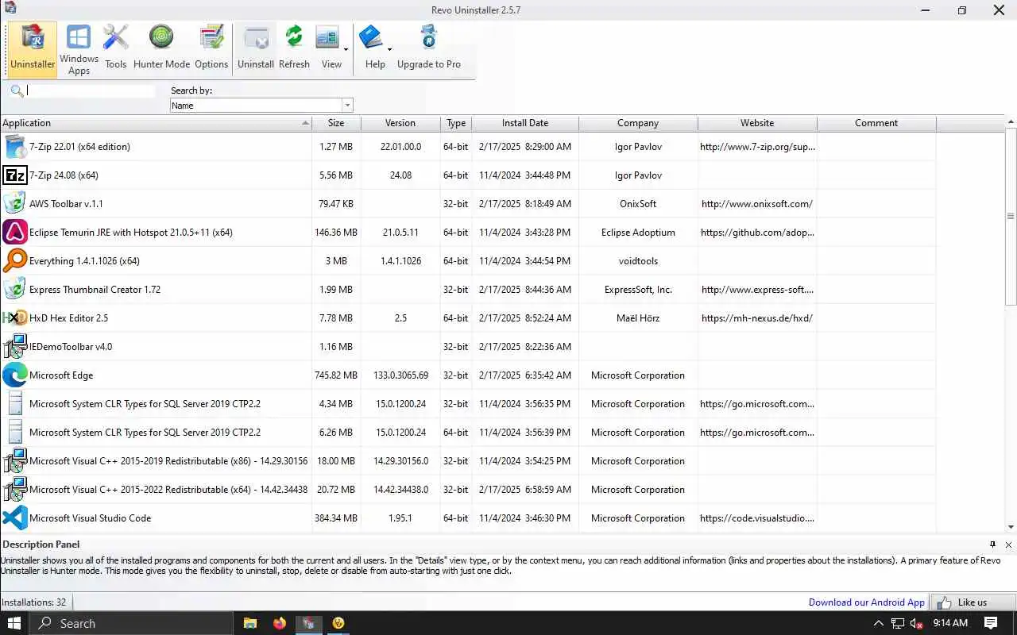Activate Hunter Mode
The image size is (1017, 635).
(x=161, y=49)
